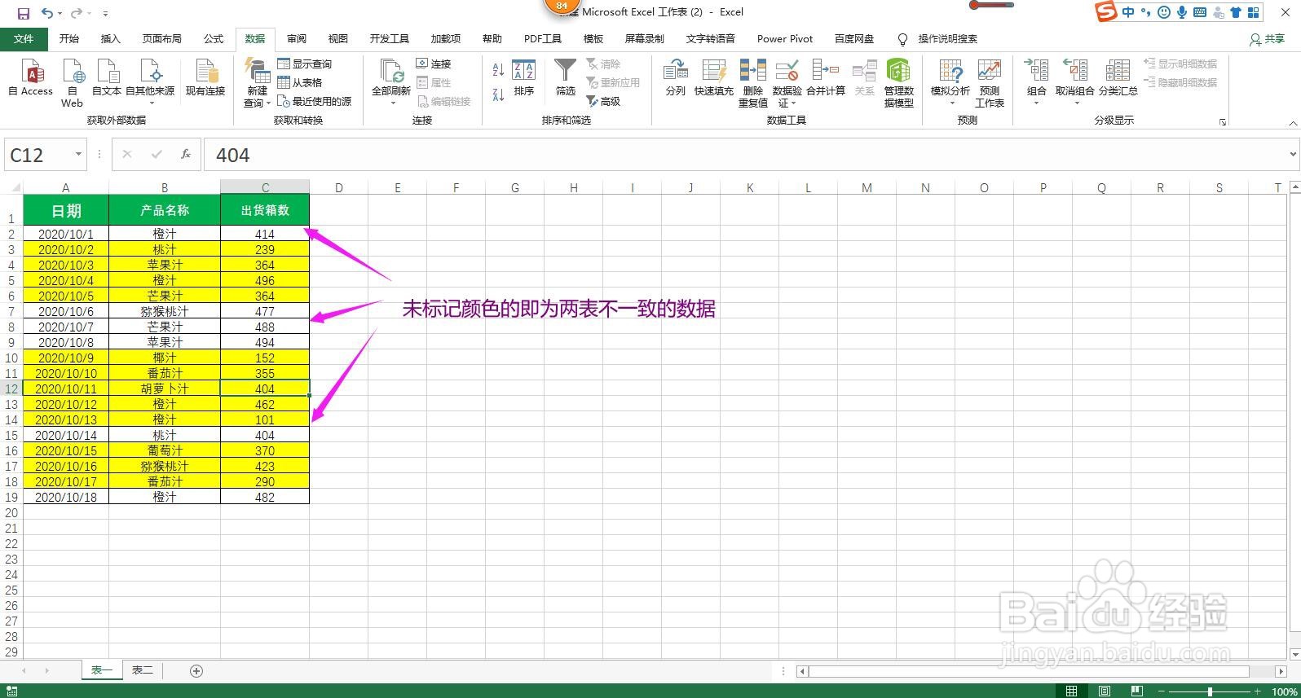
Task: Switch to Insert (插入) tab
Action: pos(110,38)
